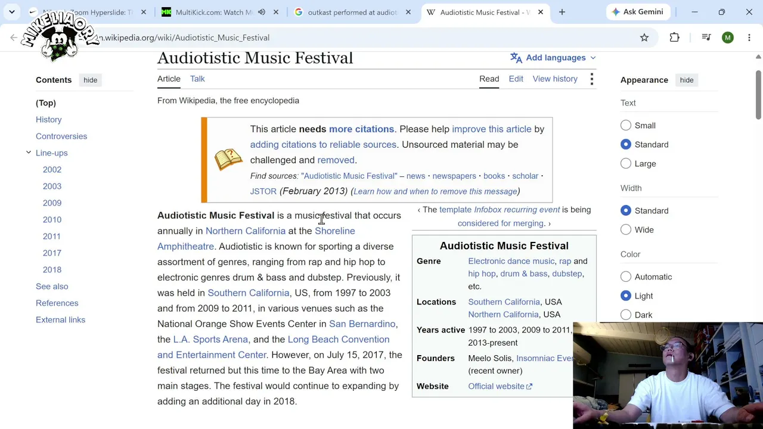Viewport: 763px width, 429px height.
Task: Open the page tools vertical dots menu
Action: (591, 79)
